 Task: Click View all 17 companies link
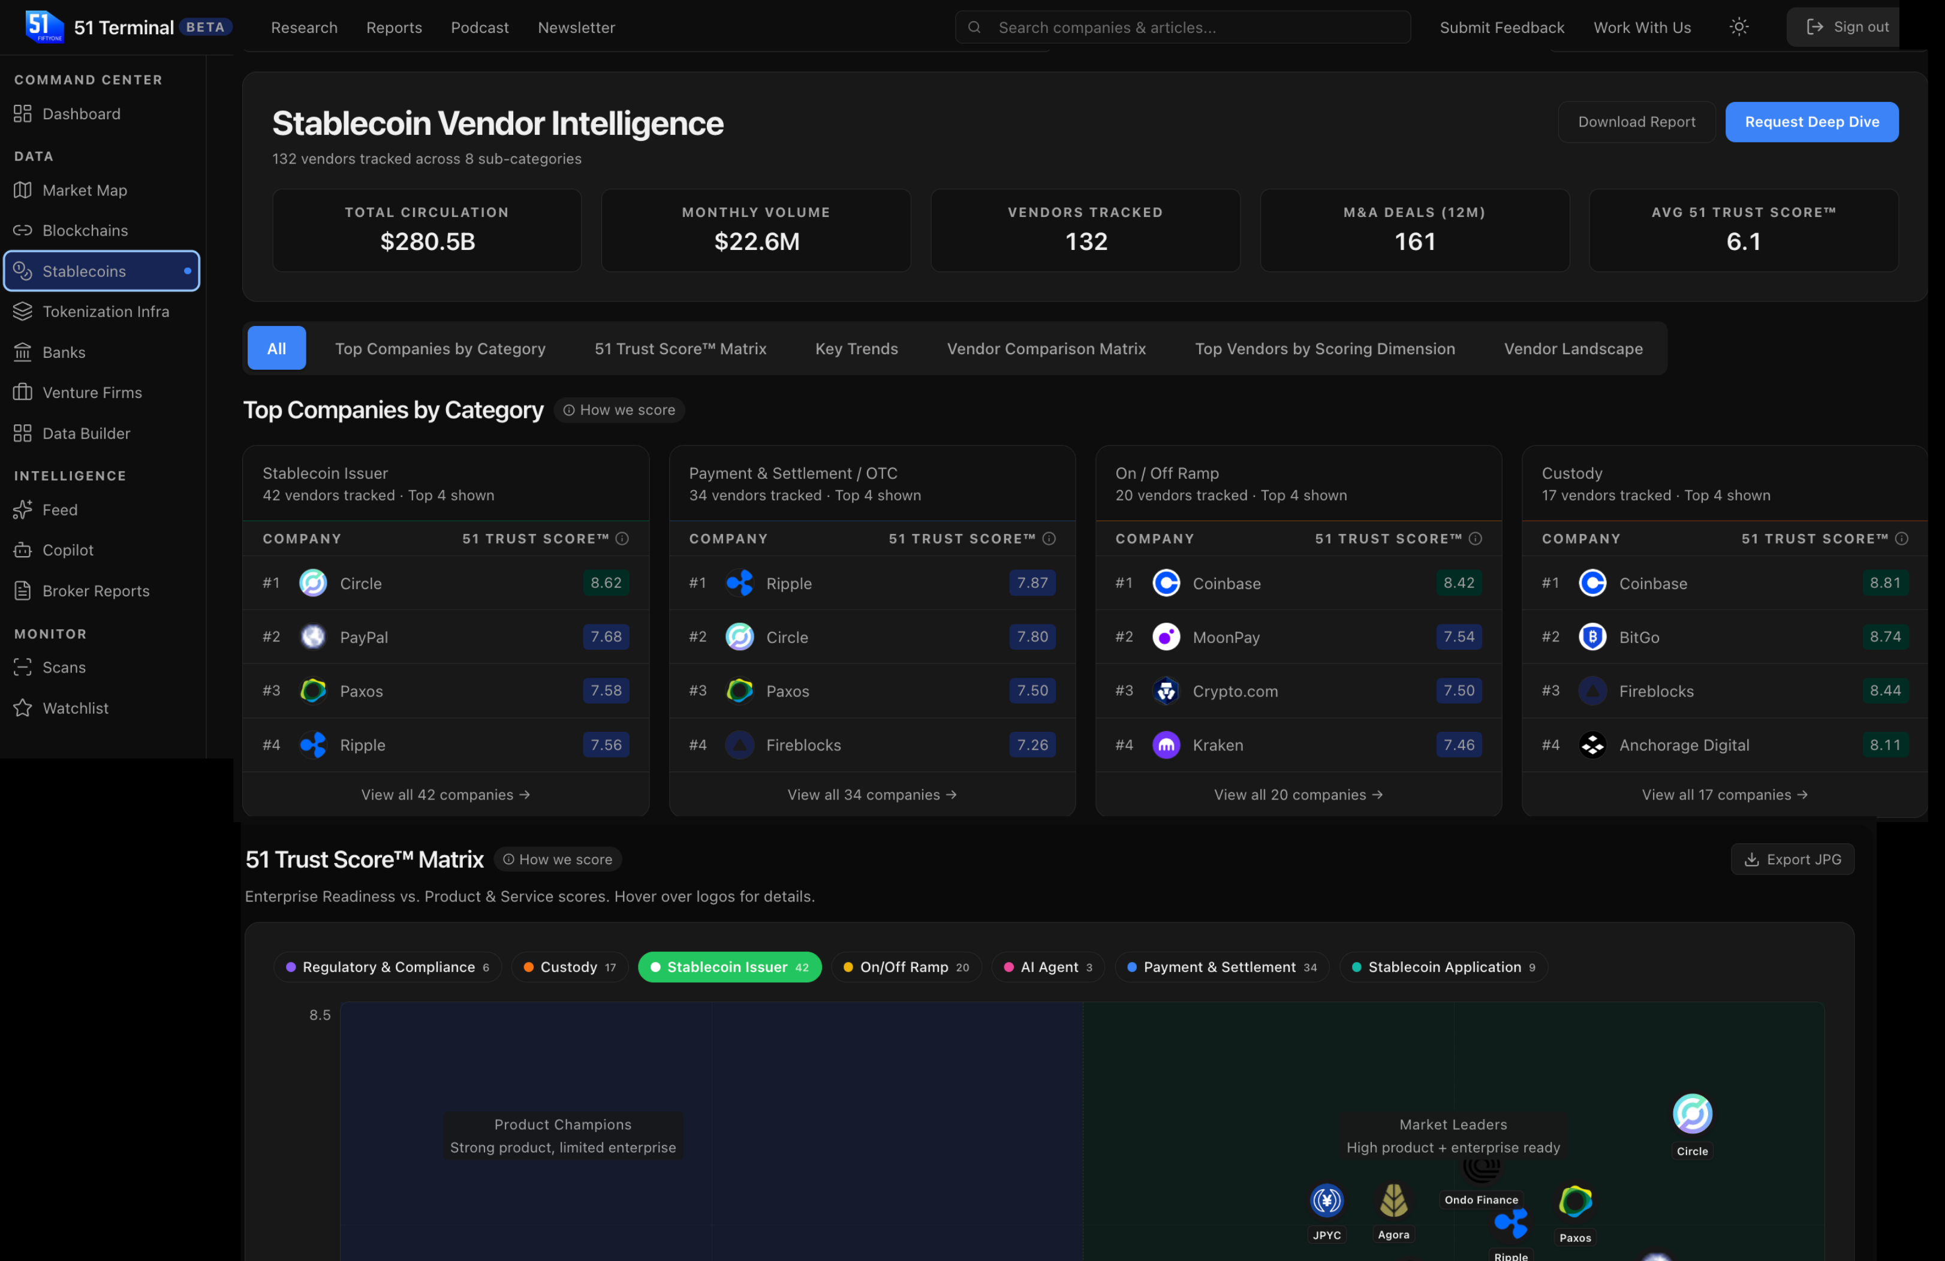coord(1725,795)
